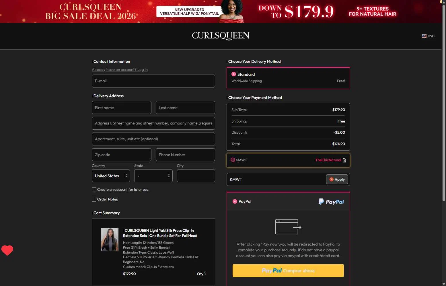Click the Worldwide Shipping text
This screenshot has height=286, width=446.
click(x=247, y=81)
